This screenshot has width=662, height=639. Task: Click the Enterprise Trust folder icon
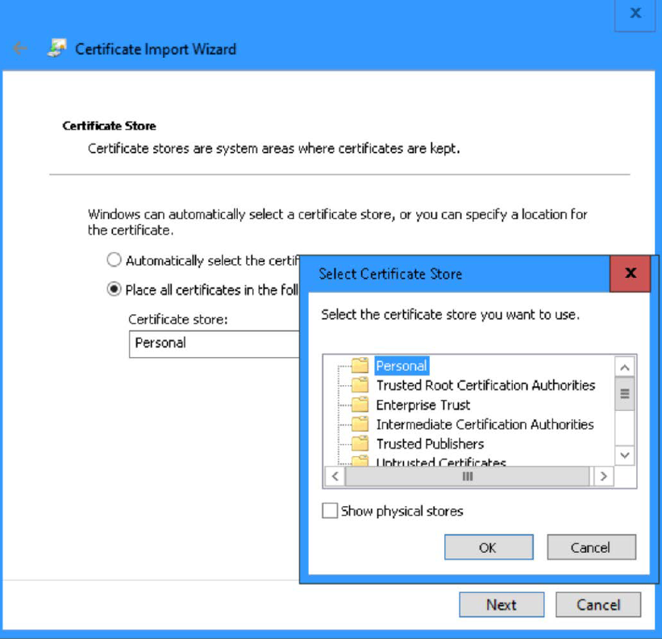[360, 405]
